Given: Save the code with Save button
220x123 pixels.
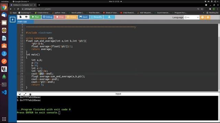Looking at the screenshot, I should (x=84, y=17).
